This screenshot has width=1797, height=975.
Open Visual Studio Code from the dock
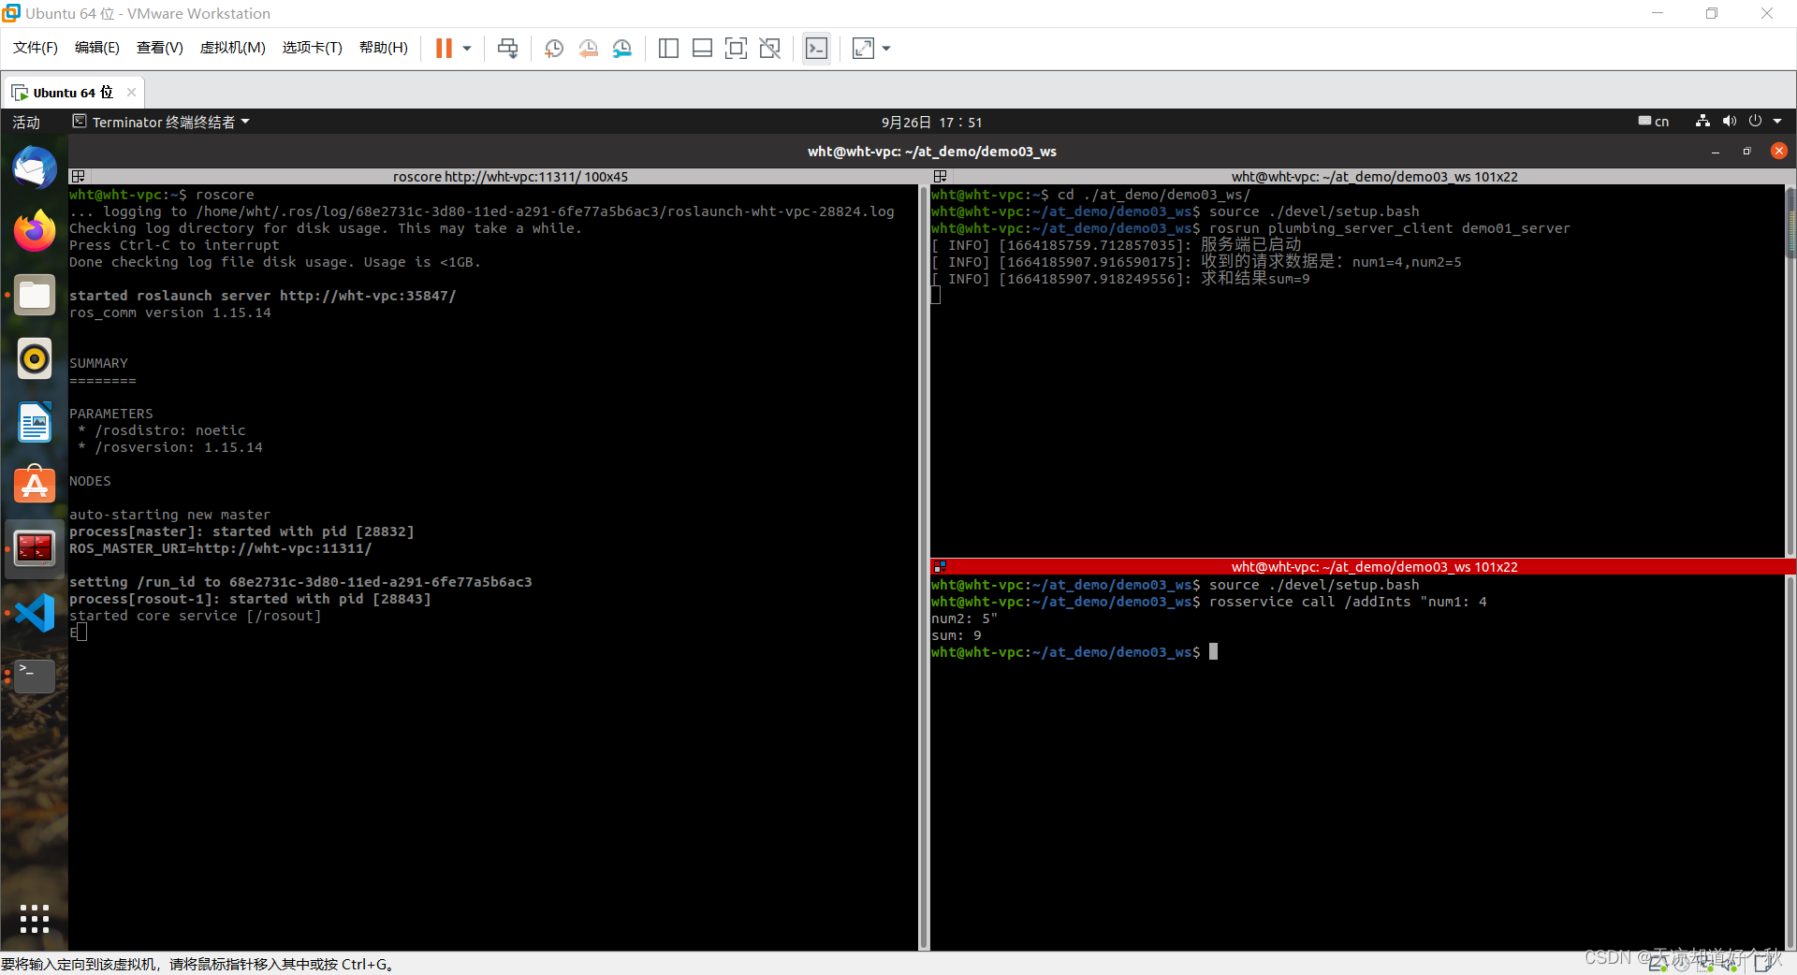pos(35,612)
